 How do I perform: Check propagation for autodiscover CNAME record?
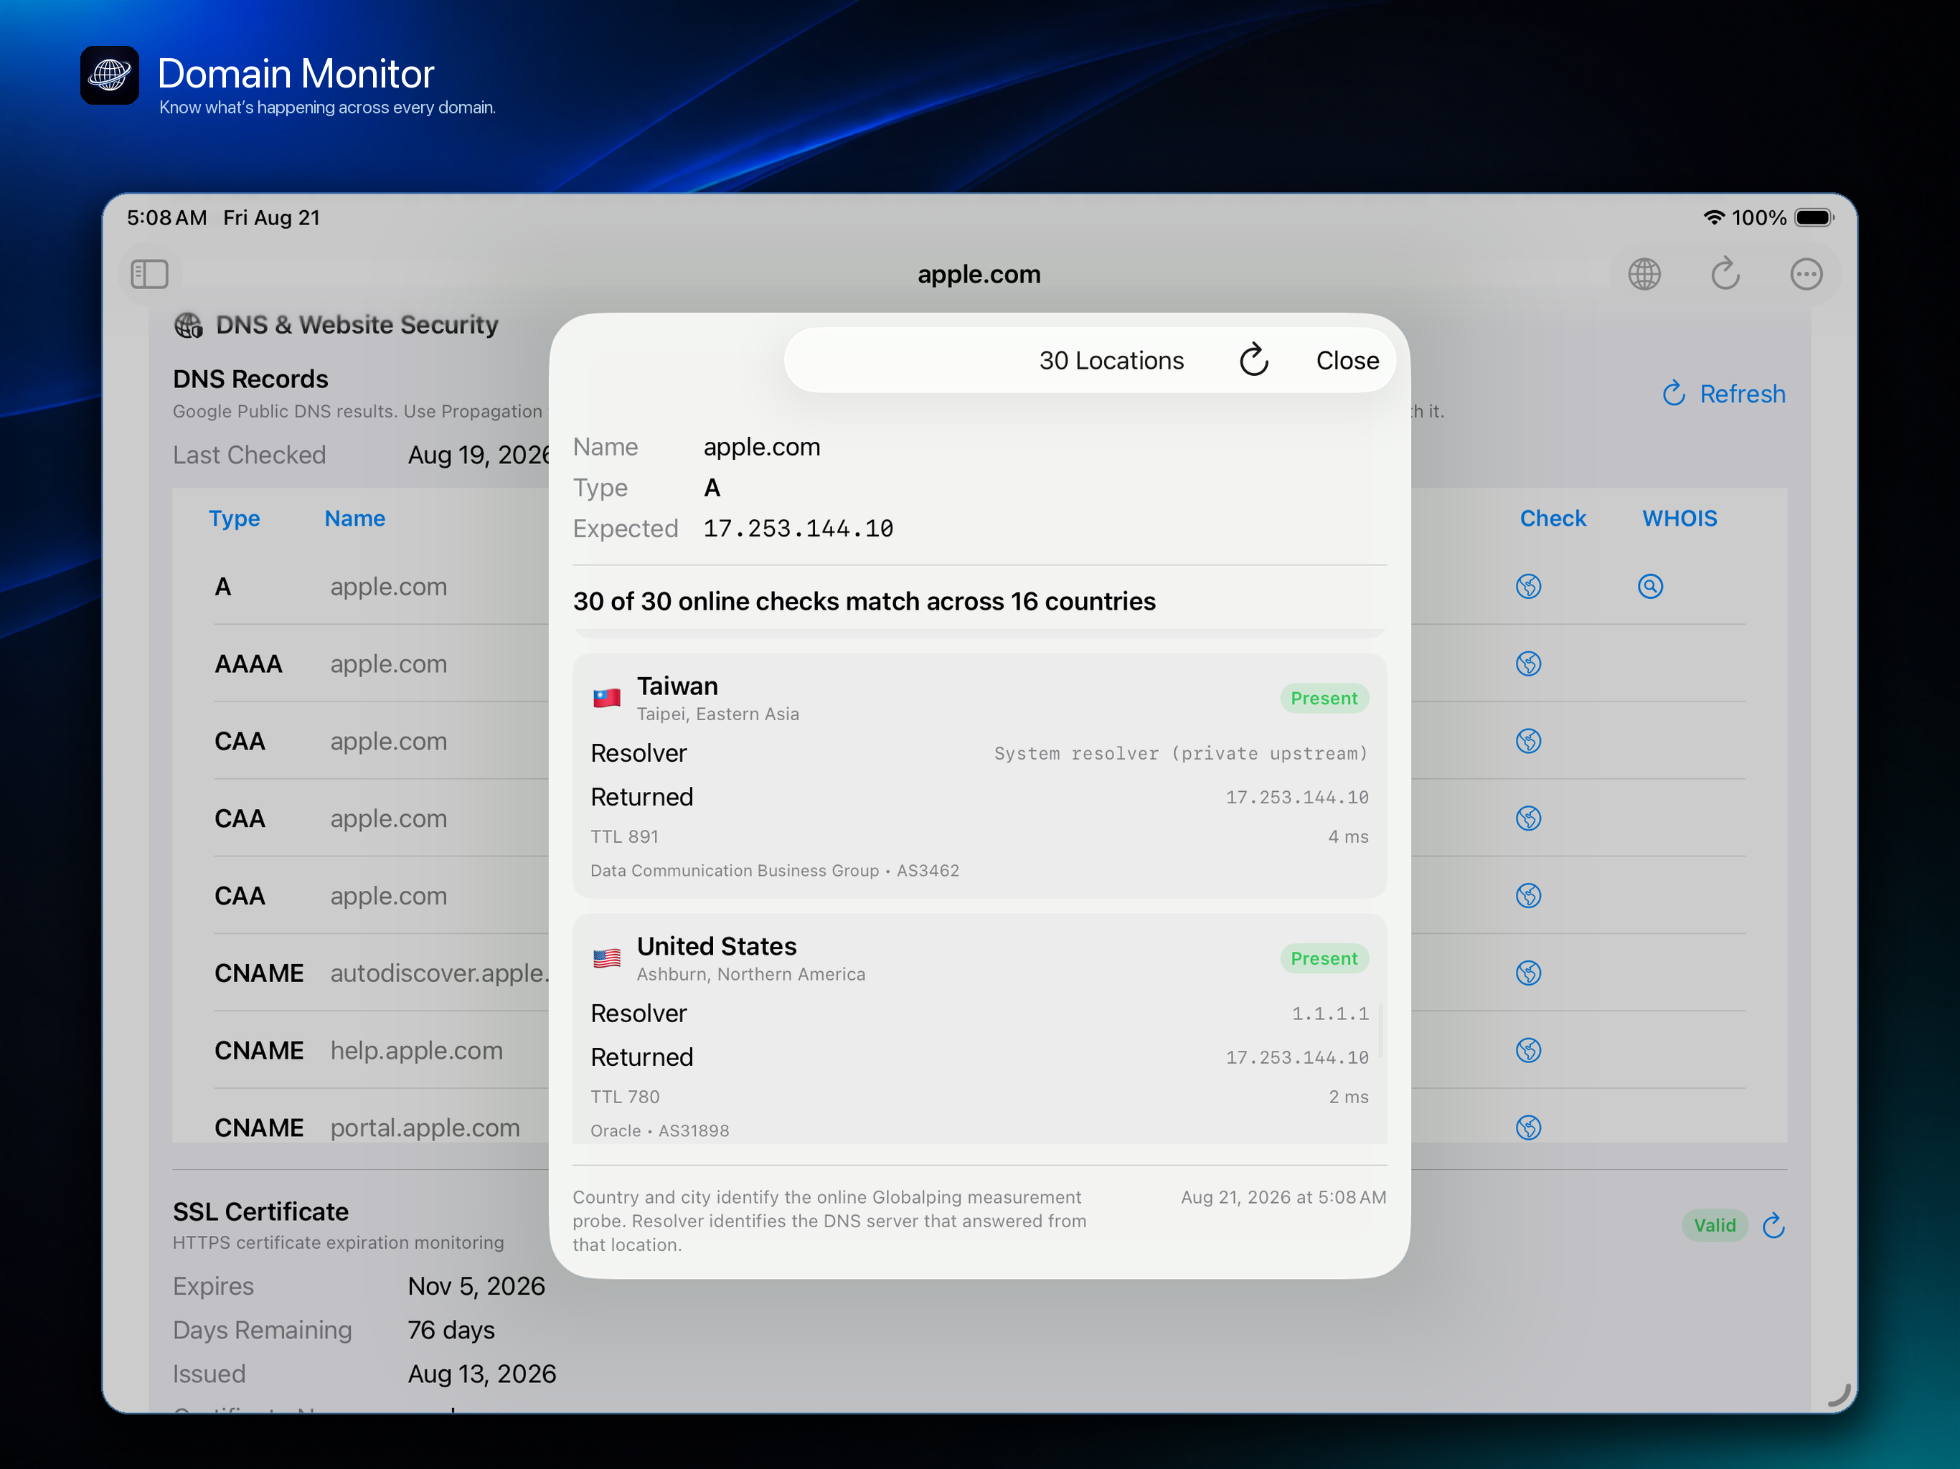(1529, 973)
